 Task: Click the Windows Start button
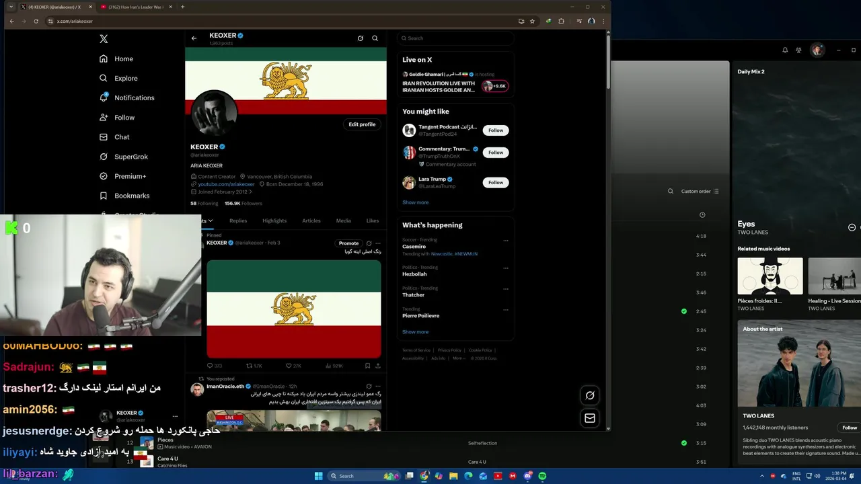click(x=319, y=476)
